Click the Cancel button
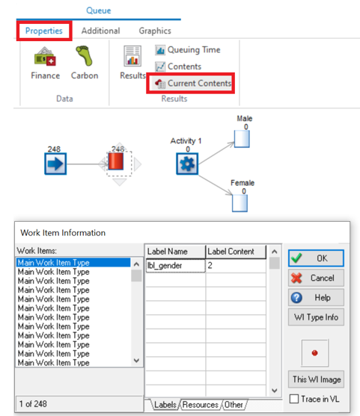Image resolution: width=360 pixels, height=416 pixels. click(316, 278)
